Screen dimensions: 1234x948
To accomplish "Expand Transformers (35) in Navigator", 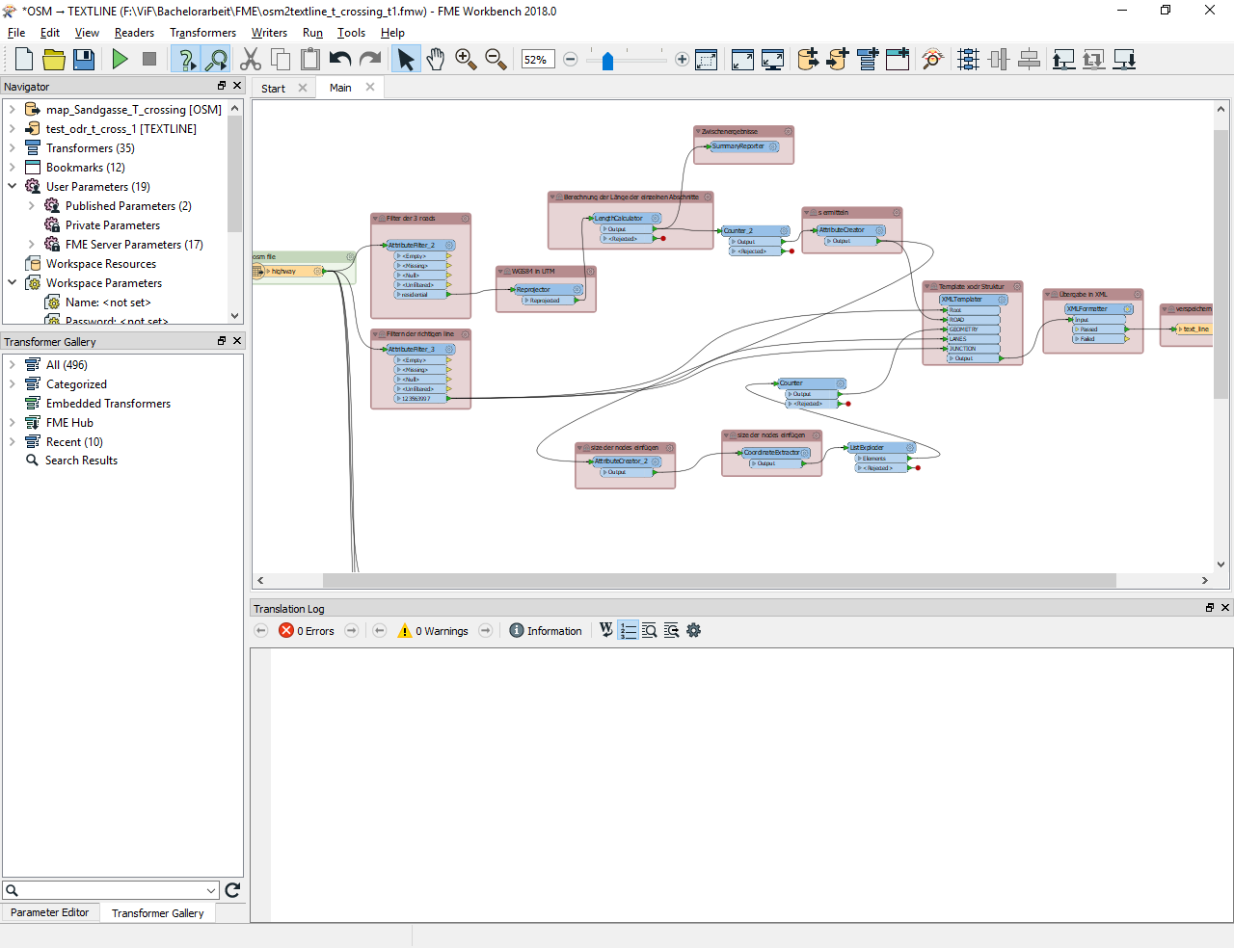I will (12, 148).
